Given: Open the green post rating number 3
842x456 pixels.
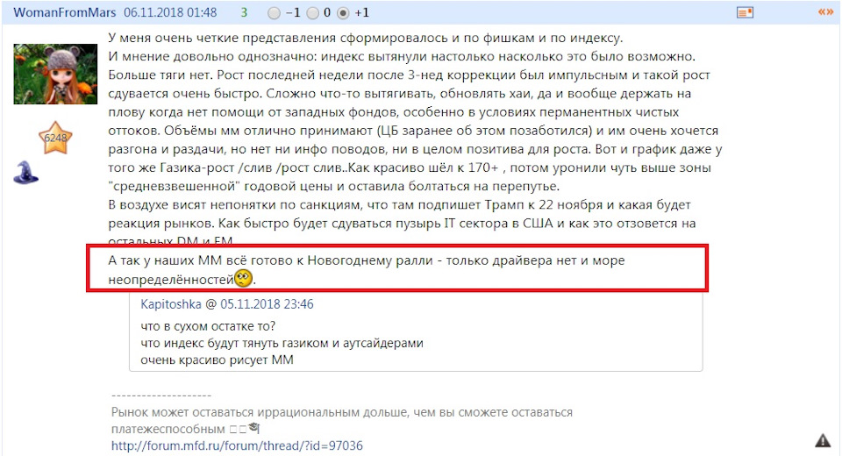Looking at the screenshot, I should tap(244, 12).
